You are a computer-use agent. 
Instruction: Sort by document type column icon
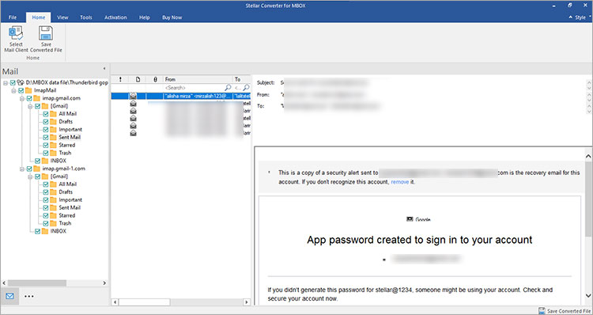tap(138, 79)
